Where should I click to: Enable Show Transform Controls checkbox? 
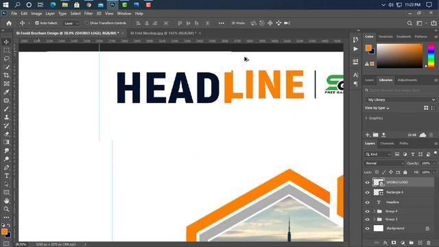pyautogui.click(x=87, y=23)
